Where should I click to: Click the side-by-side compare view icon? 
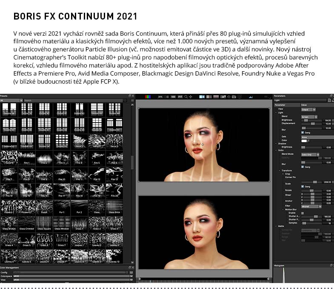tap(202, 97)
